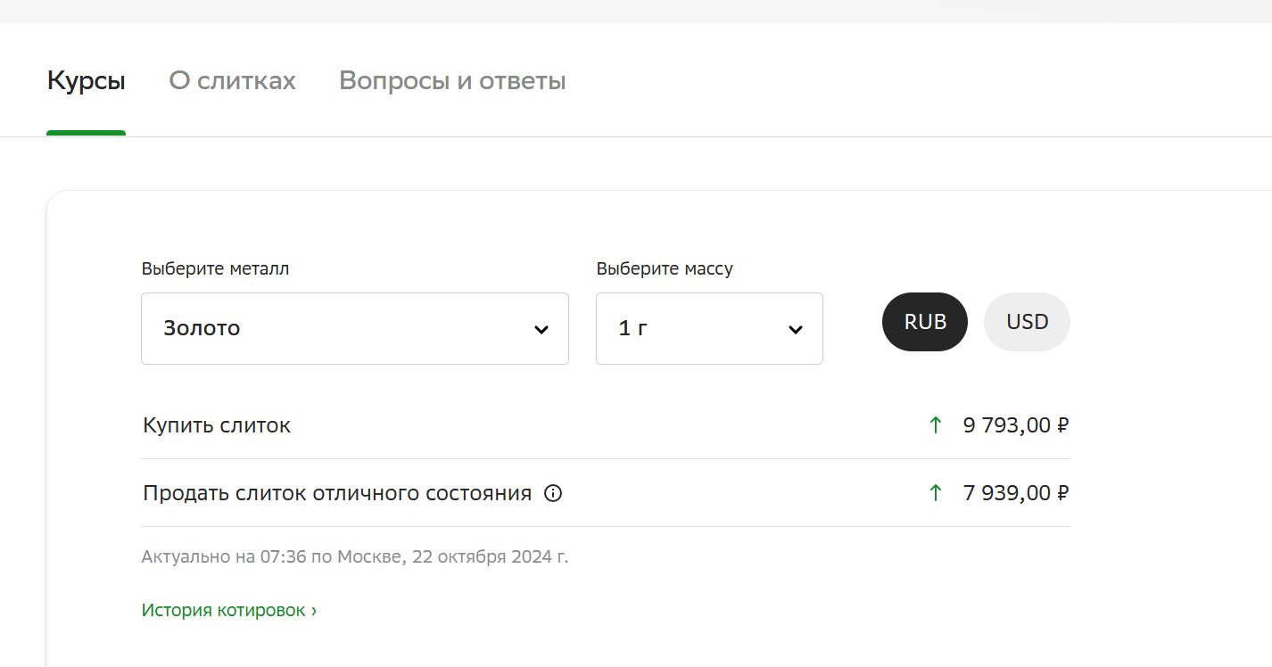The height and width of the screenshot is (667, 1272).
Task: Open the Курсы tab
Action: 86,81
